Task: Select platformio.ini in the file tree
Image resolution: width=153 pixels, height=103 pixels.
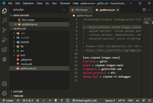Action: [x=39, y=68]
